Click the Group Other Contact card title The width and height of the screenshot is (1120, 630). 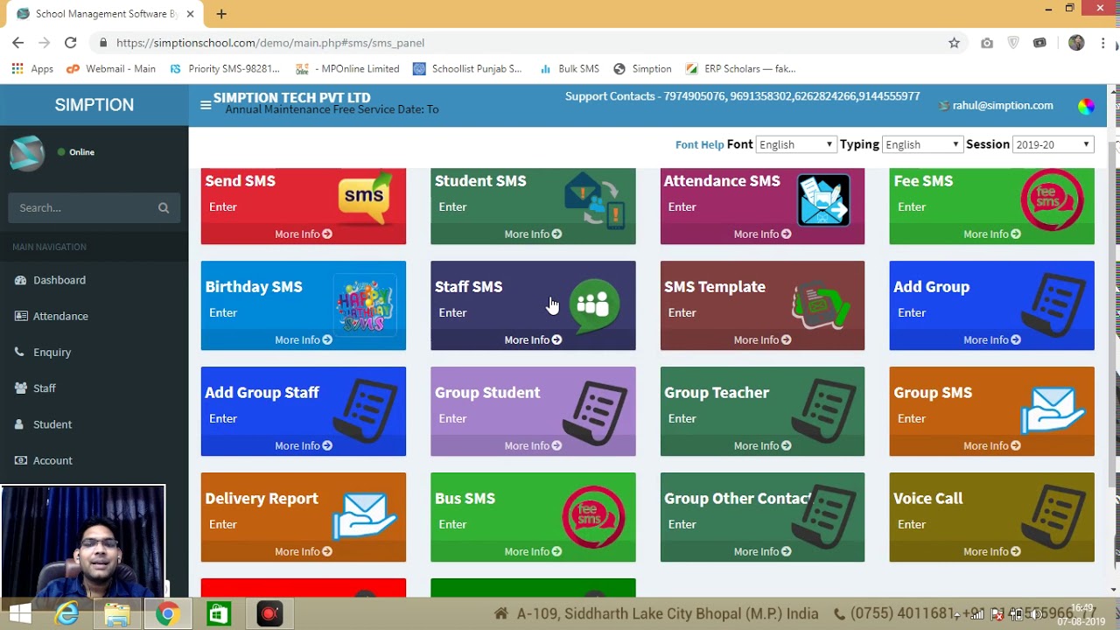738,498
